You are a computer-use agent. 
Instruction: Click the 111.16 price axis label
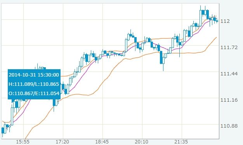(x=229, y=100)
